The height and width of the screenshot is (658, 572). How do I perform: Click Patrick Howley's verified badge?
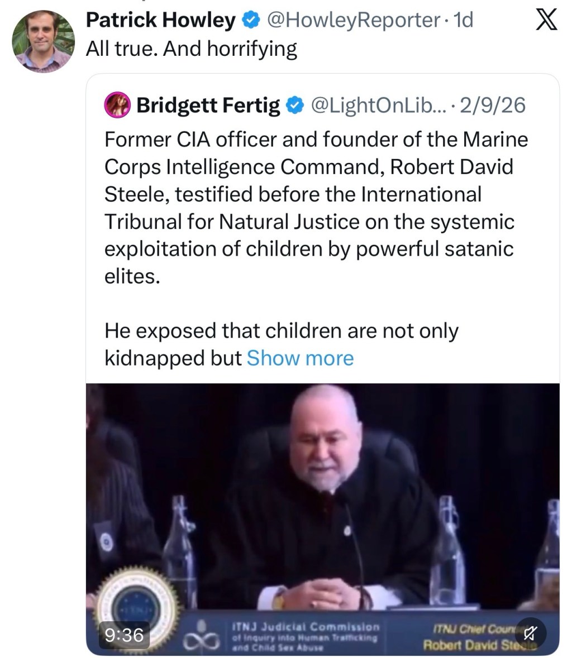[250, 20]
